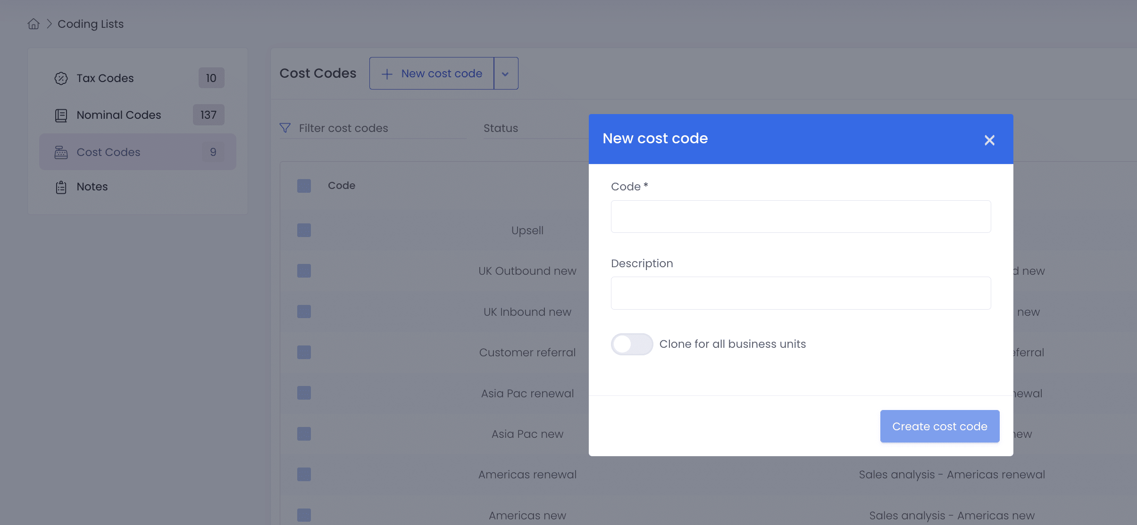Click the Code column header
The width and height of the screenshot is (1137, 525).
coord(342,186)
